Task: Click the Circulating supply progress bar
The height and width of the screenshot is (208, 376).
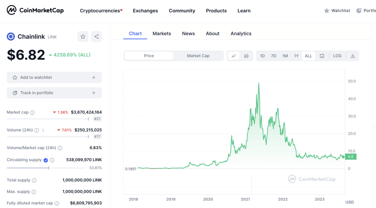Action: [x=46, y=168]
